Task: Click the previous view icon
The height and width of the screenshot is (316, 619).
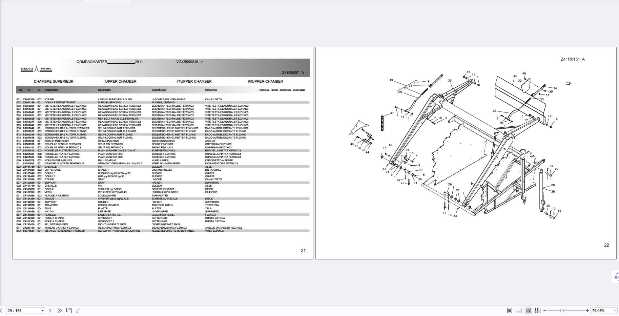Action: pyautogui.click(x=69, y=311)
